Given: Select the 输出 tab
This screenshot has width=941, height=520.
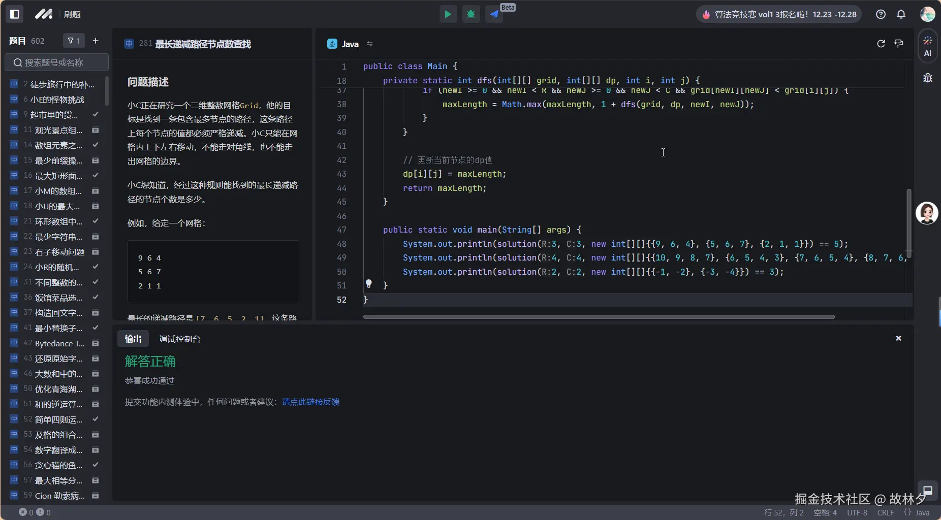Looking at the screenshot, I should [x=133, y=339].
